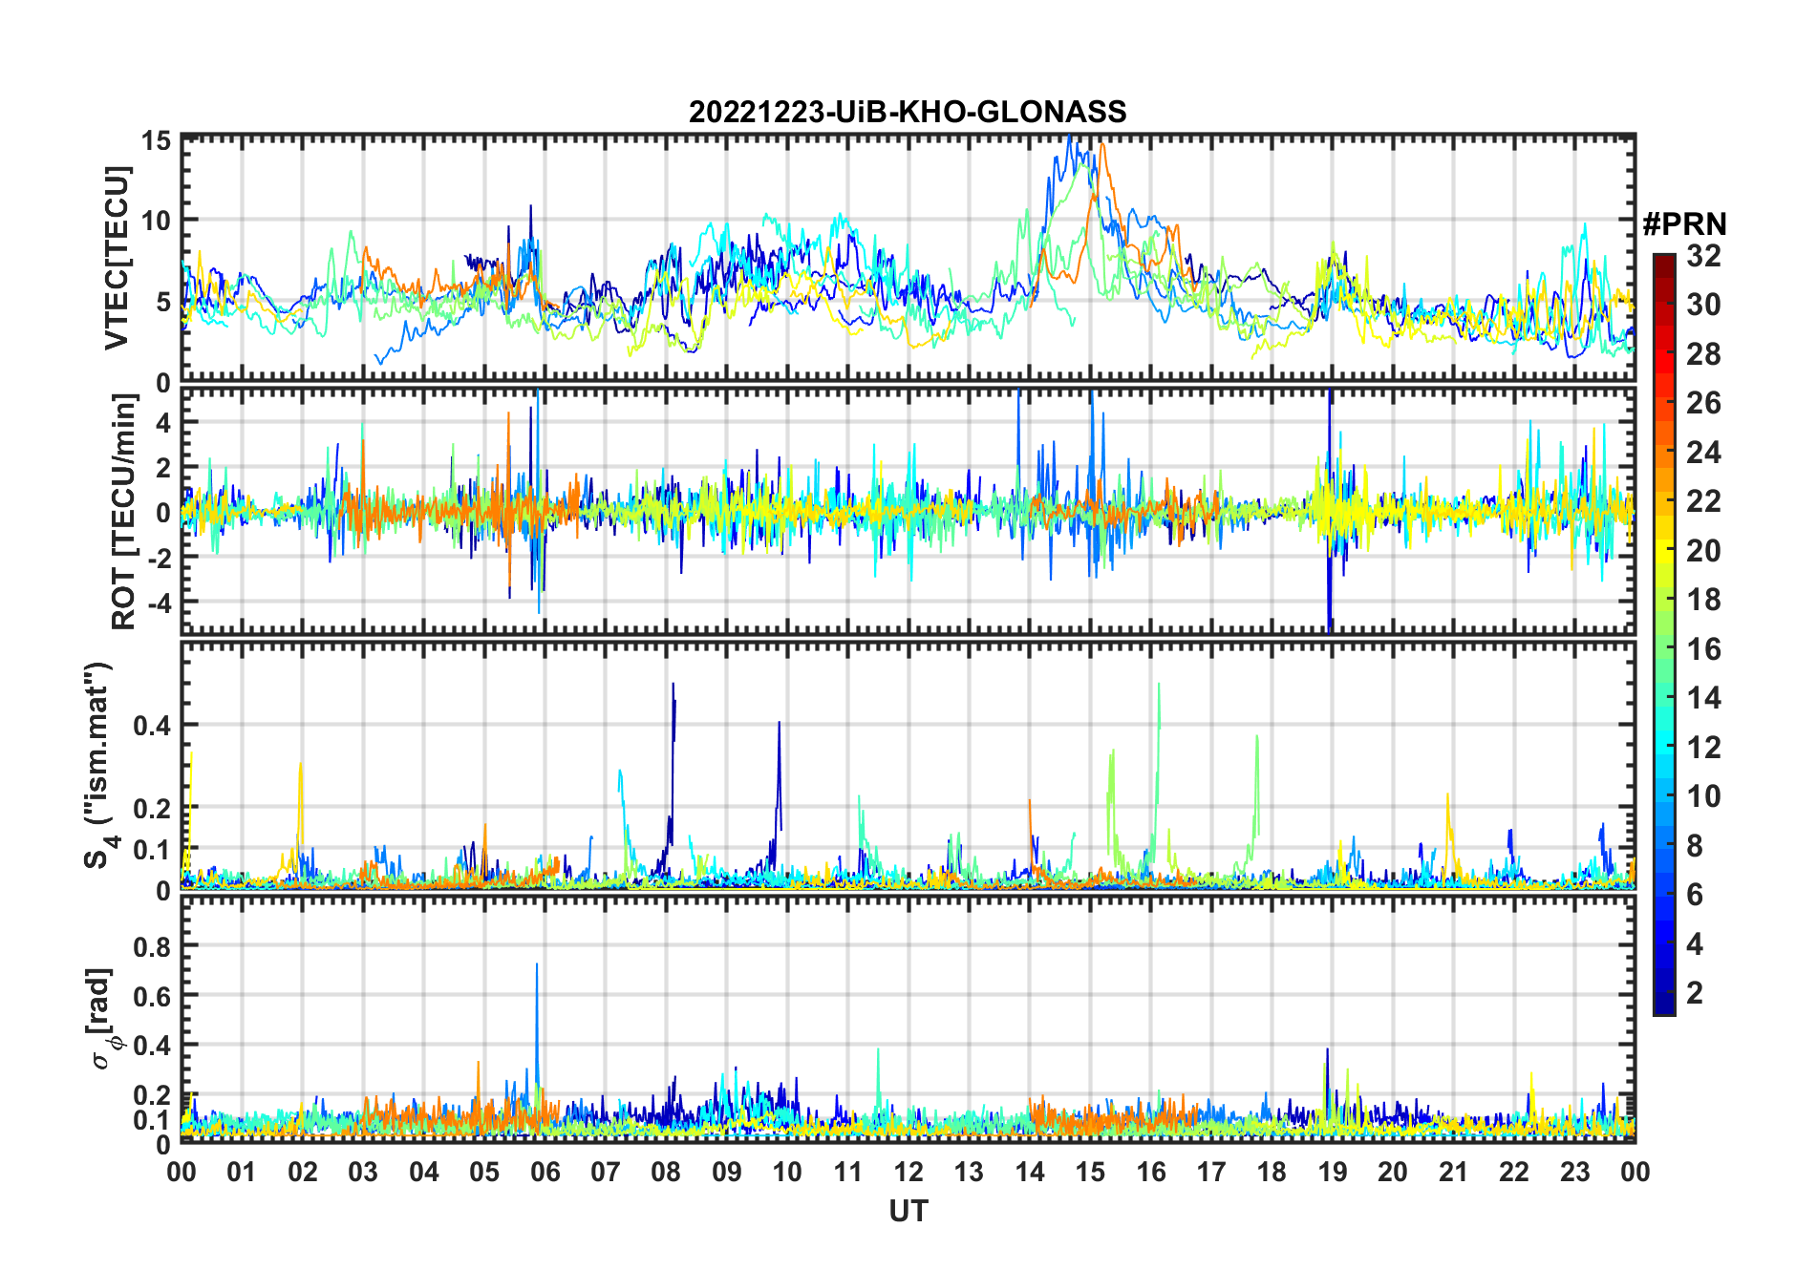This screenshot has height=1270, width=1817.
Task: Click the 15 tick on VTEC axis
Action: coord(156,141)
